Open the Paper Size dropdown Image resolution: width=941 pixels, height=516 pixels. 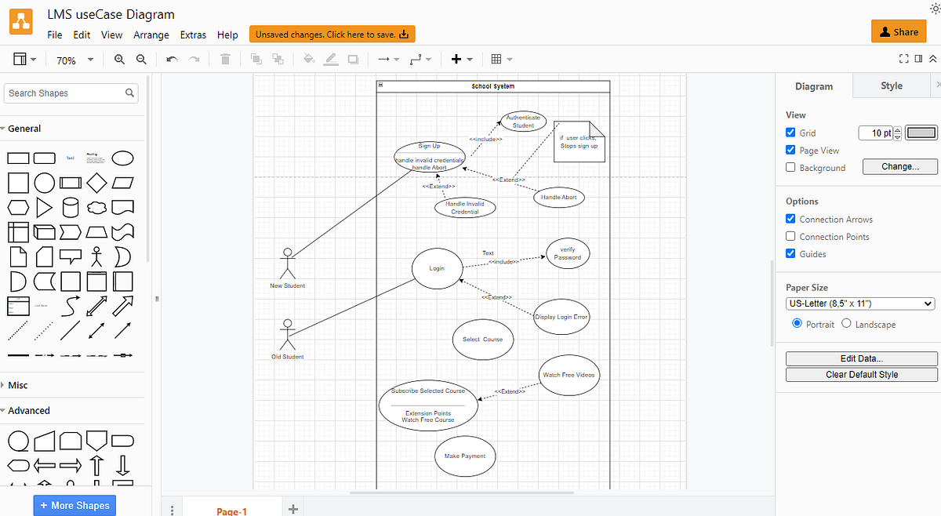[x=860, y=303]
